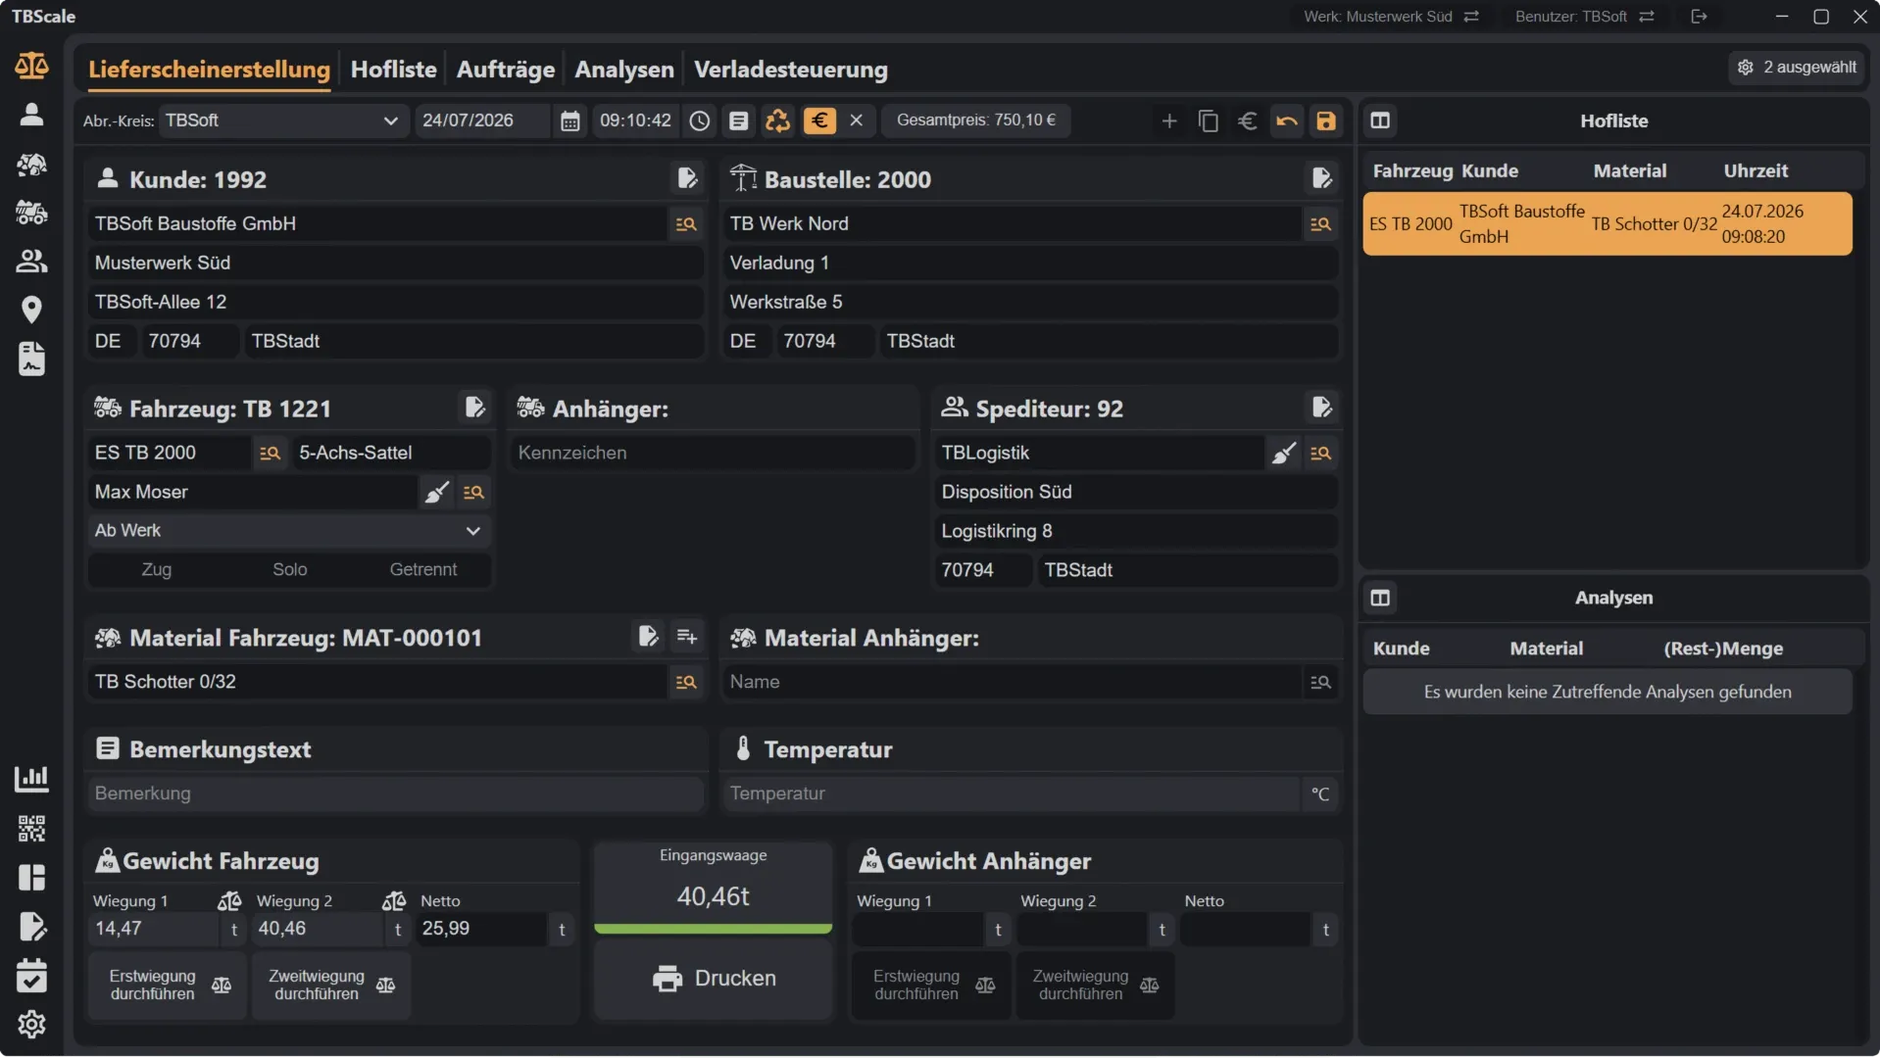Open the date calendar picker icon

pos(570,120)
